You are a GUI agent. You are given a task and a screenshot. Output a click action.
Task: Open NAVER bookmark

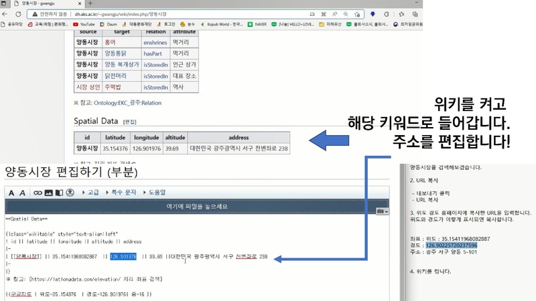[257, 24]
